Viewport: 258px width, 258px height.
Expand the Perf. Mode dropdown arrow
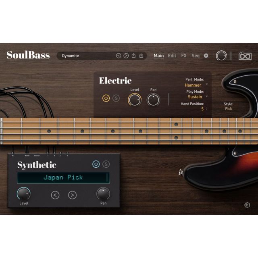207,84
